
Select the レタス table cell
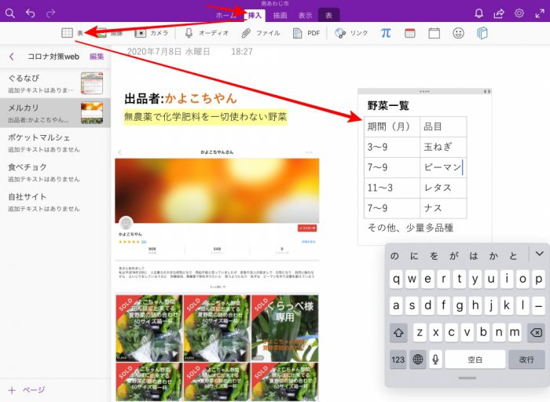coord(443,188)
